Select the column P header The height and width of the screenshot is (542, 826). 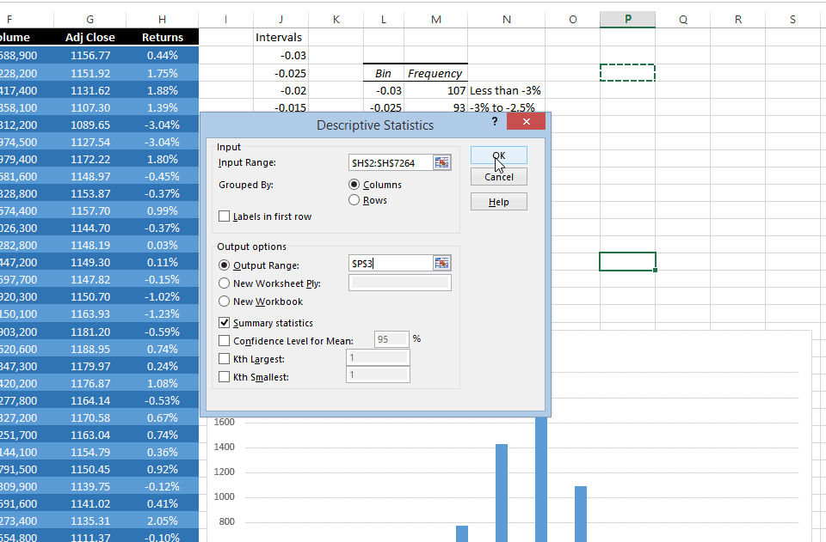627,19
